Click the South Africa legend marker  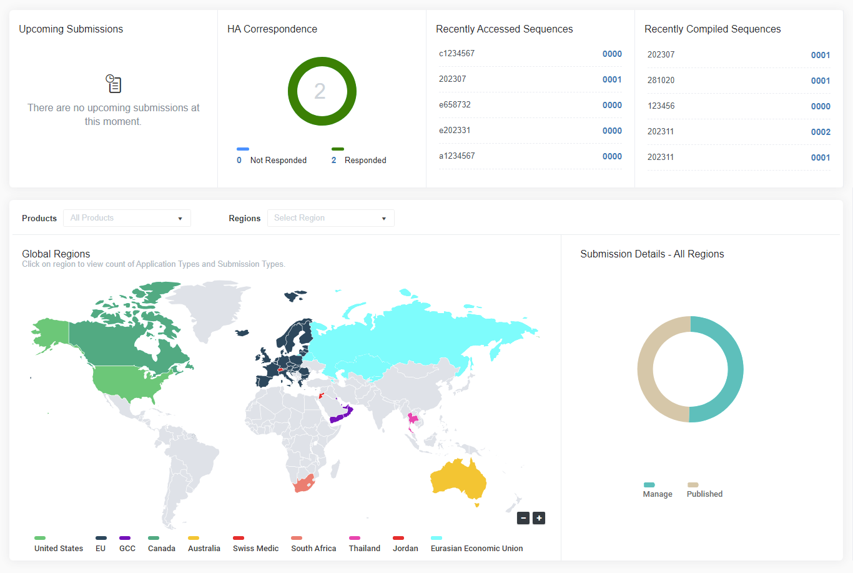click(297, 538)
